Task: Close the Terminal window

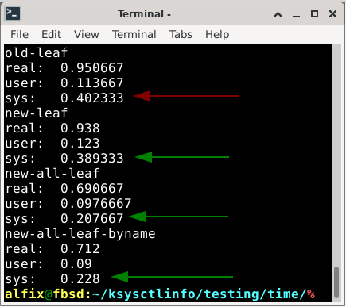Action: pyautogui.click(x=332, y=14)
